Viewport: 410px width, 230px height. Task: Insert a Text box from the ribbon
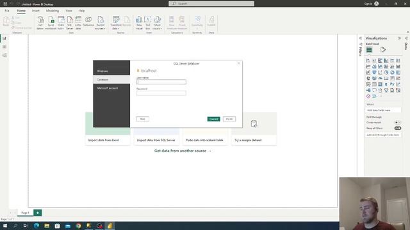148,23
